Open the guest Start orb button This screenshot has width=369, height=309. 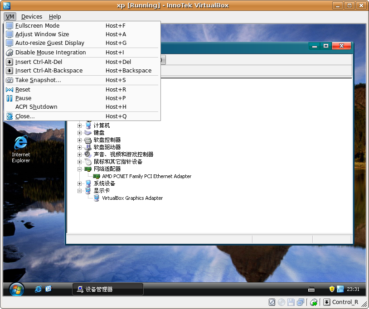[16, 289]
